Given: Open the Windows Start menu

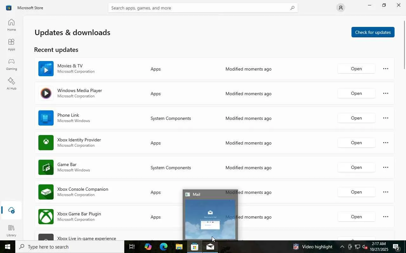Looking at the screenshot, I should click(x=8, y=247).
